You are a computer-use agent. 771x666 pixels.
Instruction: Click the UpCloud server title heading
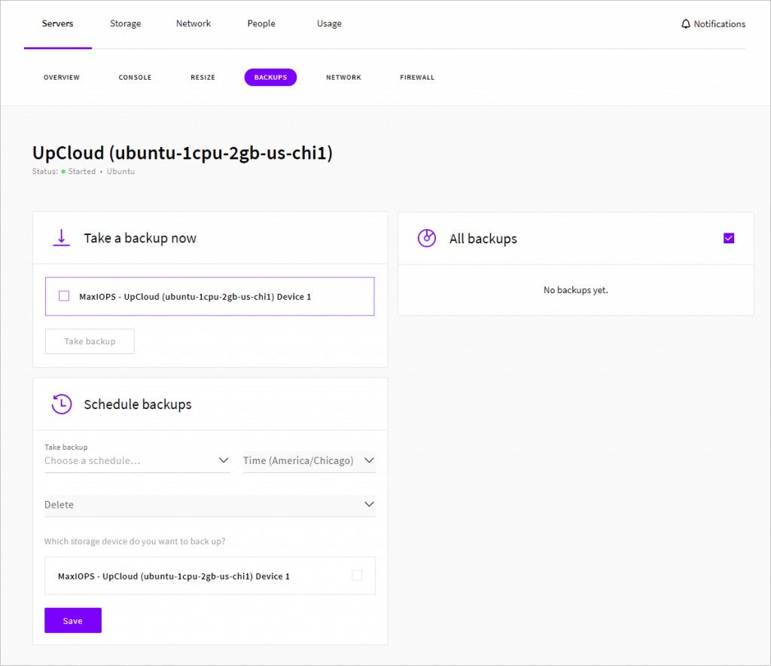tap(182, 153)
